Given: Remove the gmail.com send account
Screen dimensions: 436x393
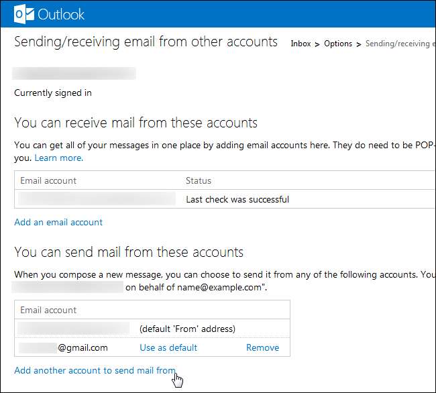Looking at the screenshot, I should (x=262, y=347).
